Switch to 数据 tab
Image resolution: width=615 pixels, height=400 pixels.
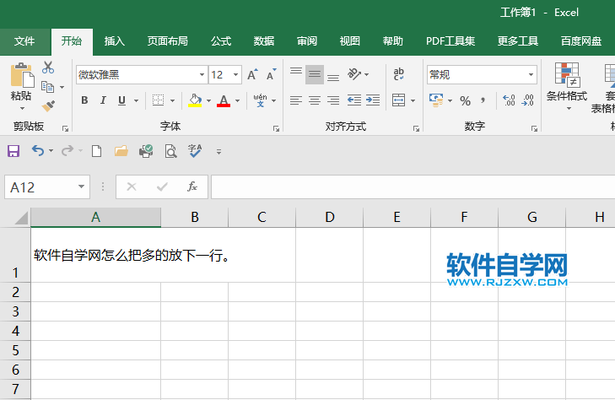(264, 41)
